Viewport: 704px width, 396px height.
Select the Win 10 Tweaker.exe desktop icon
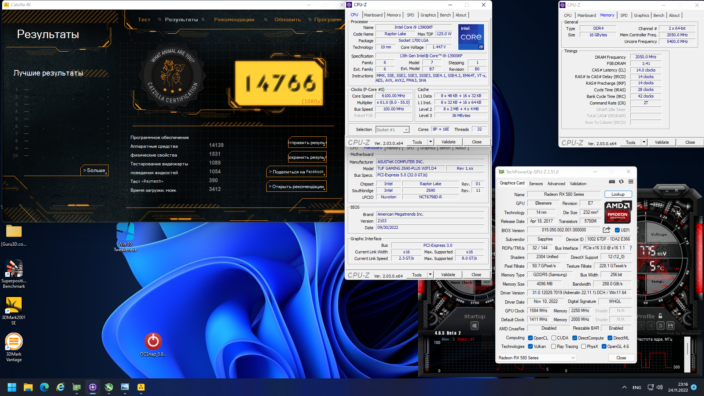[125, 237]
